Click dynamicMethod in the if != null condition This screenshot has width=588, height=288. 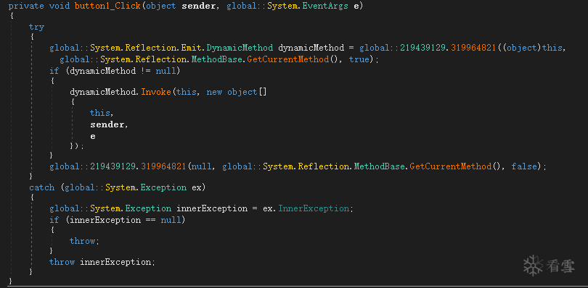tap(103, 71)
